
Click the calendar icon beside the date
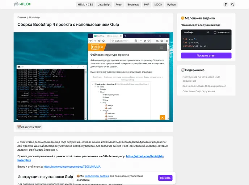point(19,127)
